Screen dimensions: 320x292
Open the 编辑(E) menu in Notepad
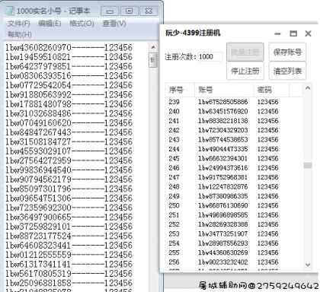50,24
